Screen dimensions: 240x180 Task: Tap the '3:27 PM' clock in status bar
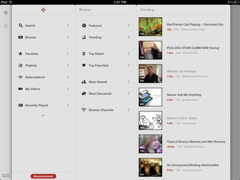click(120, 2)
